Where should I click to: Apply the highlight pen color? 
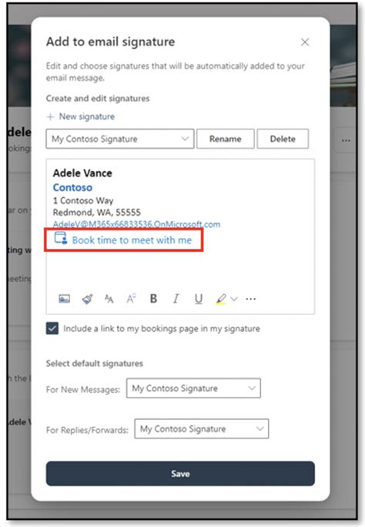pos(221,299)
